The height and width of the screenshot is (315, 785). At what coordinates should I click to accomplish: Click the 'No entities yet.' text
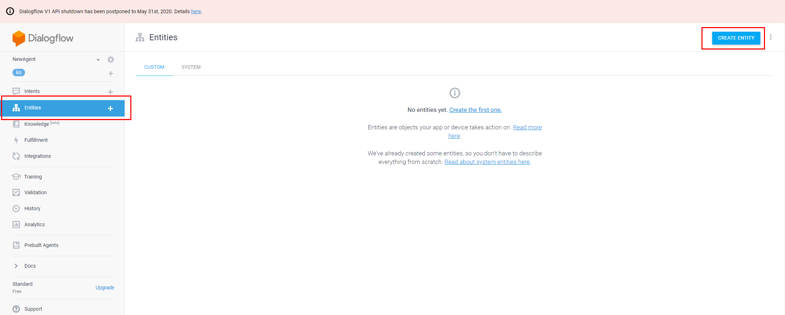tap(427, 110)
